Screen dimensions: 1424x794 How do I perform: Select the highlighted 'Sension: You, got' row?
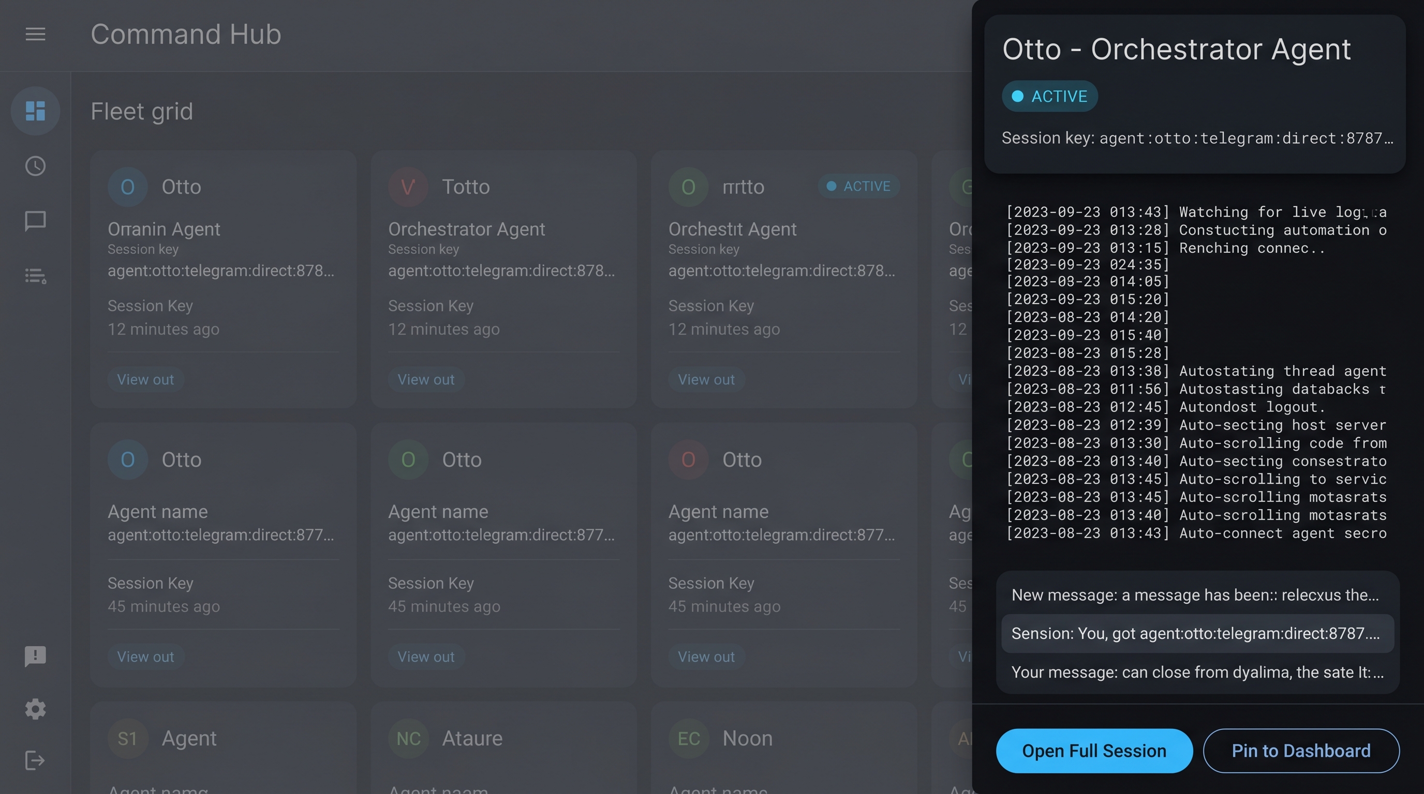(1197, 633)
